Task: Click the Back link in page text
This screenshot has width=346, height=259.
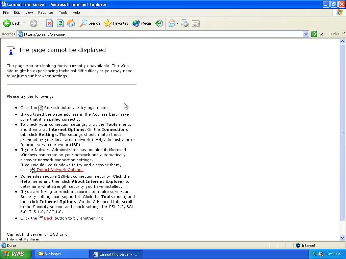Action: click(x=48, y=218)
